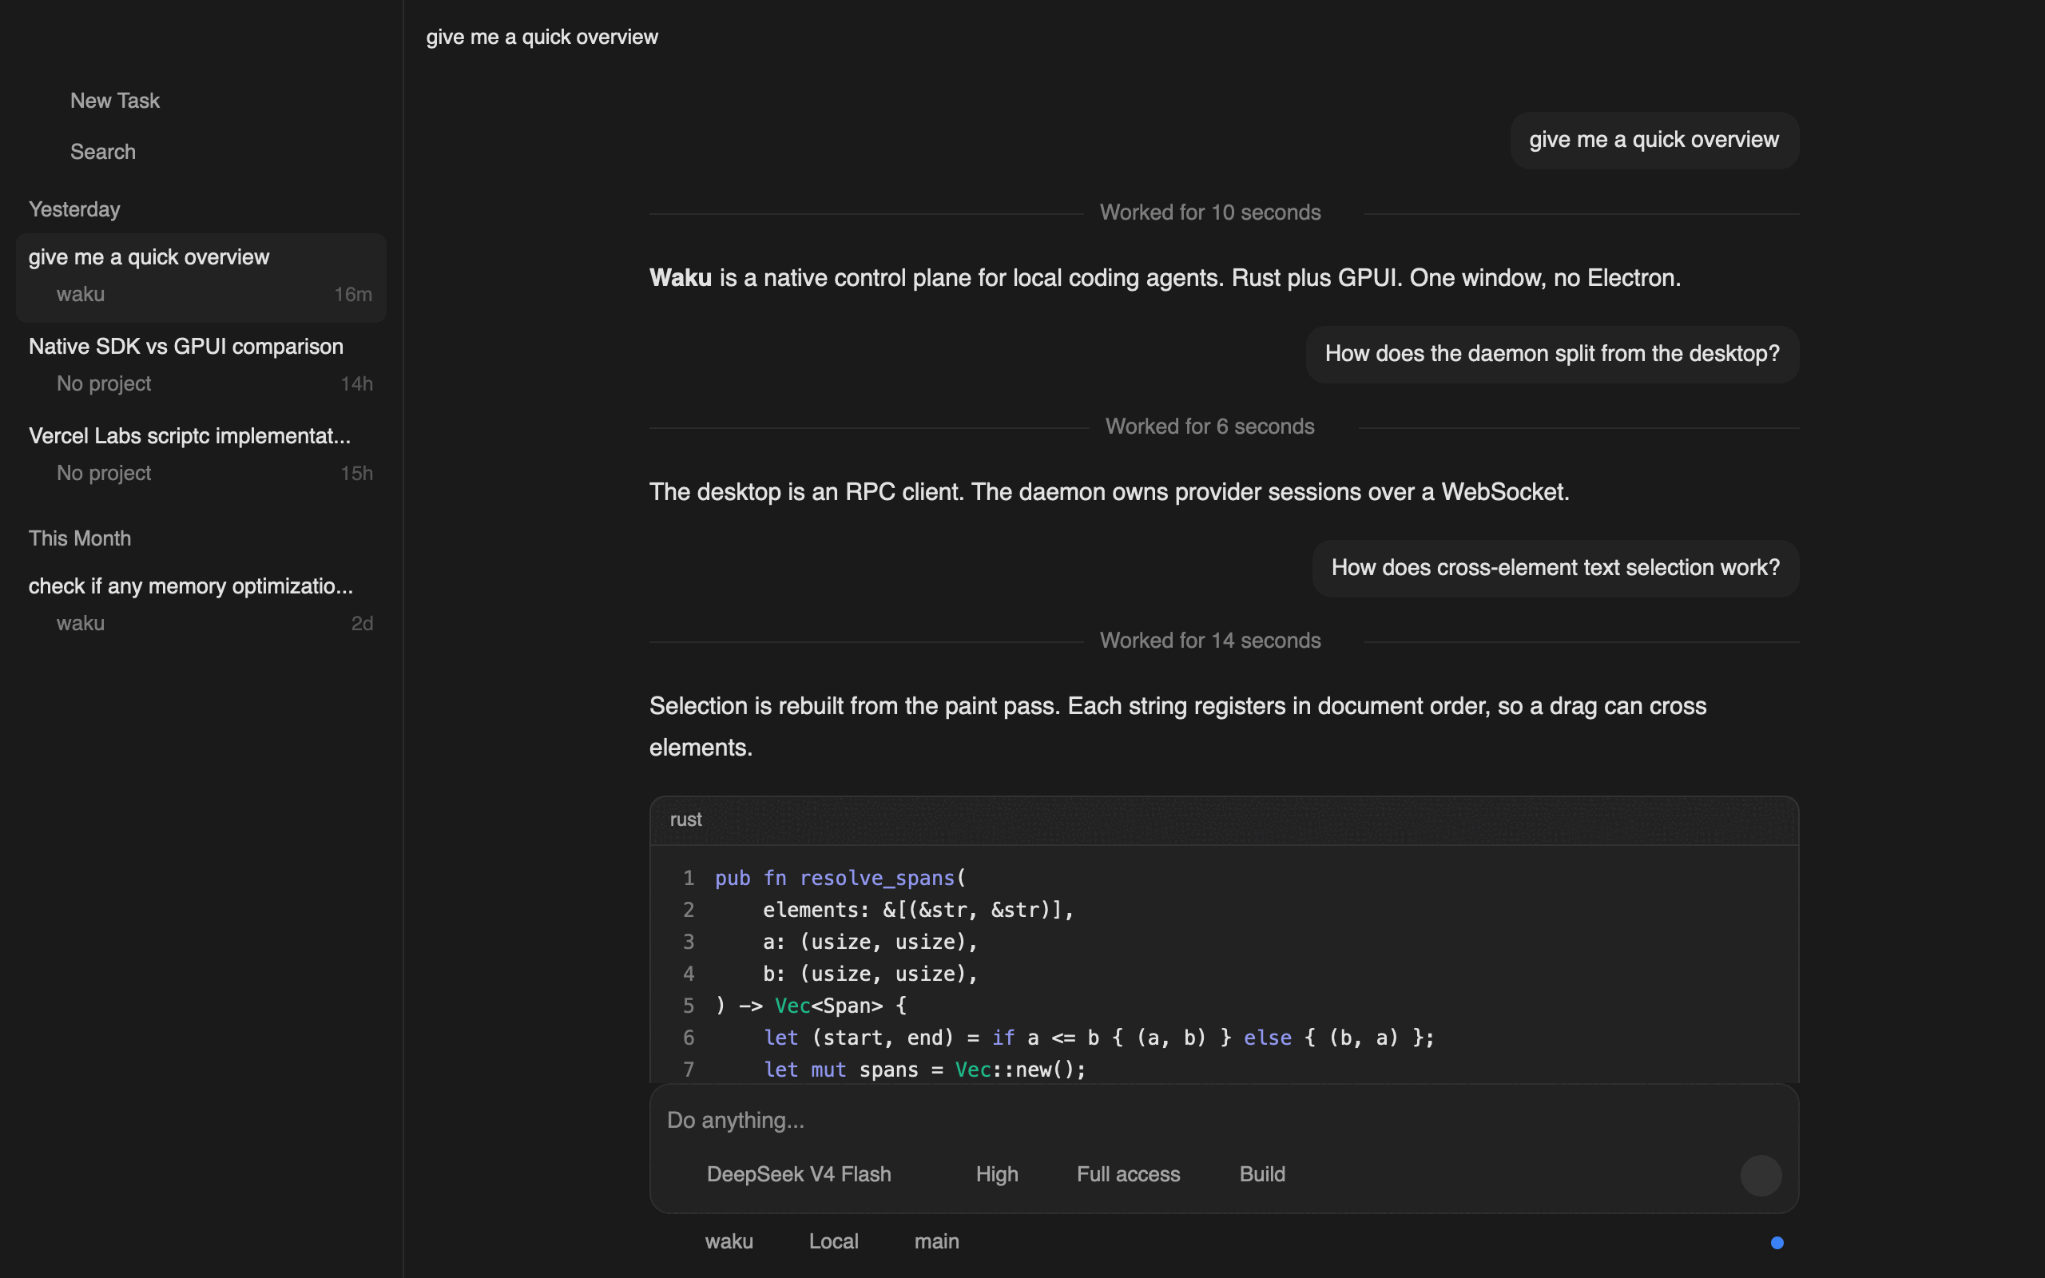2045x1278 pixels.
Task: Click code line 3 a: (usize, usize),
Action: coord(871,942)
